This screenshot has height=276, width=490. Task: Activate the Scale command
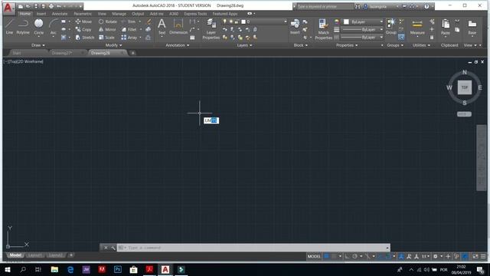point(106,38)
